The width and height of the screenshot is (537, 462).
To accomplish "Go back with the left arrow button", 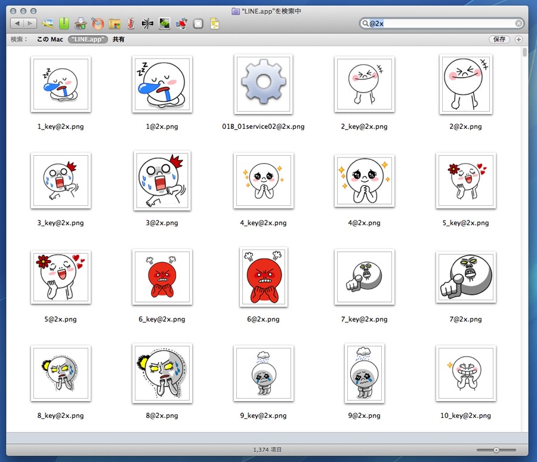I will tap(17, 23).
